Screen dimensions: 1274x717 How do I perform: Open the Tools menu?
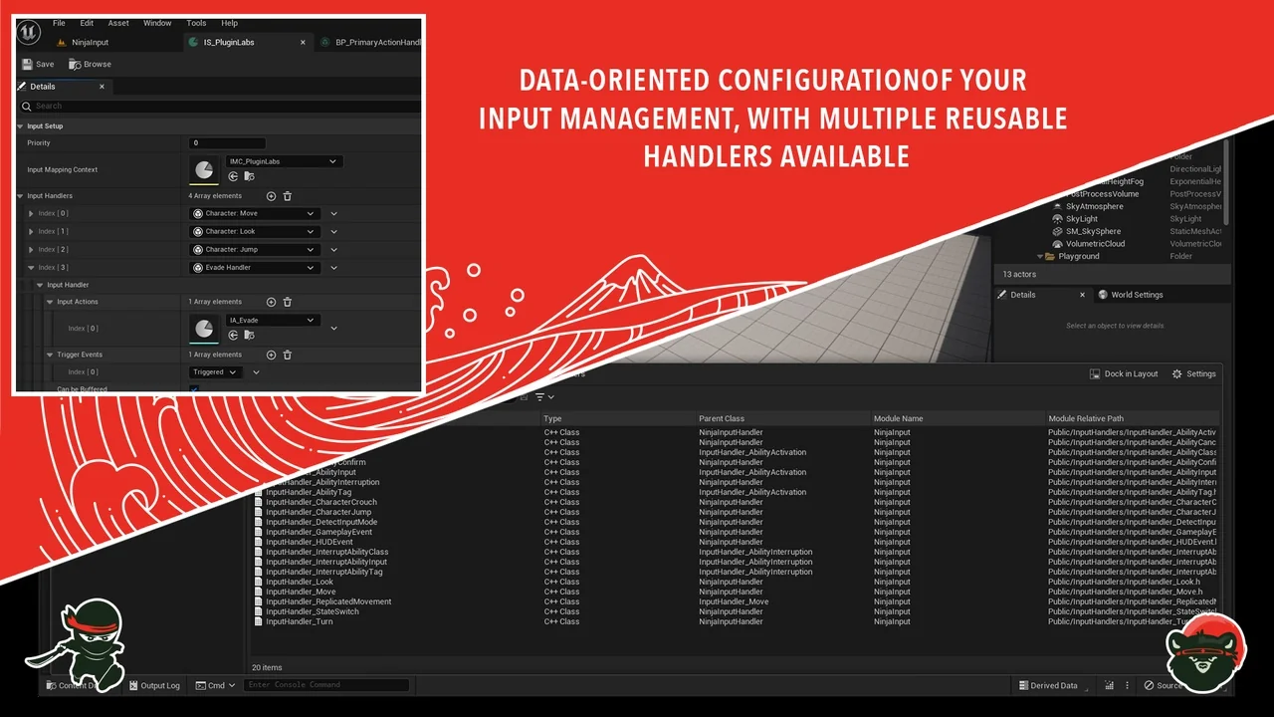click(195, 23)
